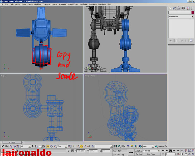This screenshot has height=156, width=195.
Task: Select the Move tool in toolbar
Action: pyautogui.click(x=48, y=146)
